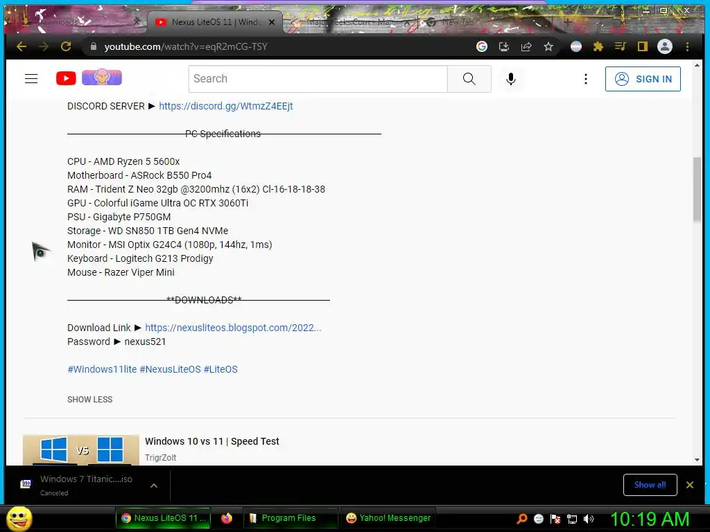
Task: Close the Downloads tab
Action: click(x=137, y=21)
